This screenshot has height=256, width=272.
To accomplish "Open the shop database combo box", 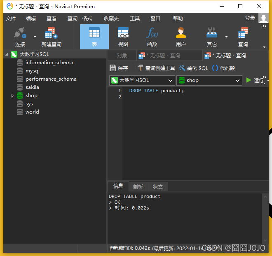I will pos(209,80).
